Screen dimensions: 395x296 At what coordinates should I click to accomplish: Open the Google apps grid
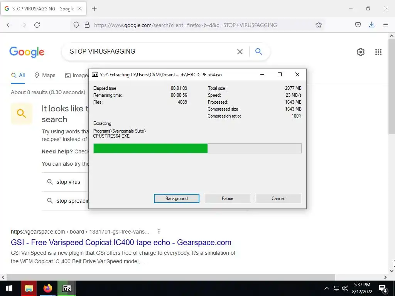[x=378, y=52]
